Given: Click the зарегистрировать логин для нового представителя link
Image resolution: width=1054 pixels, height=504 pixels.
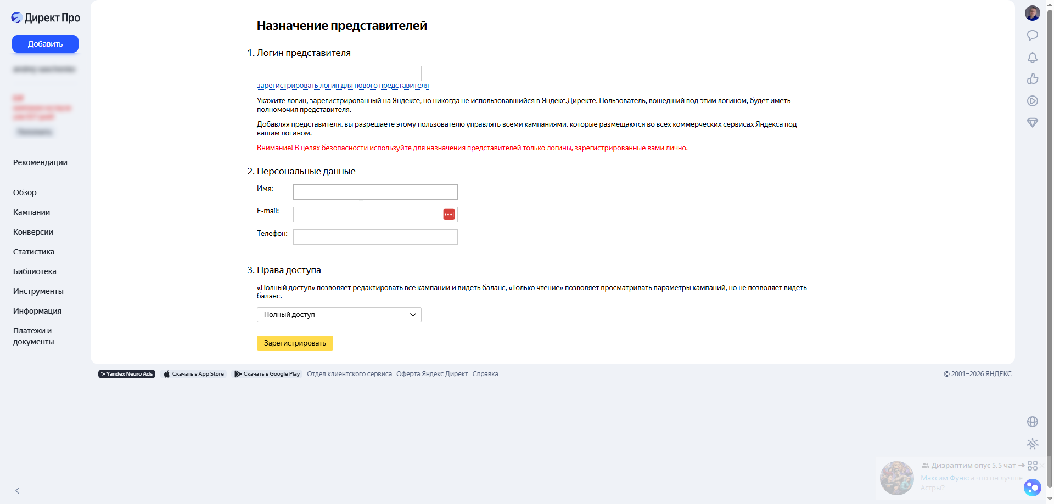Looking at the screenshot, I should click(343, 86).
